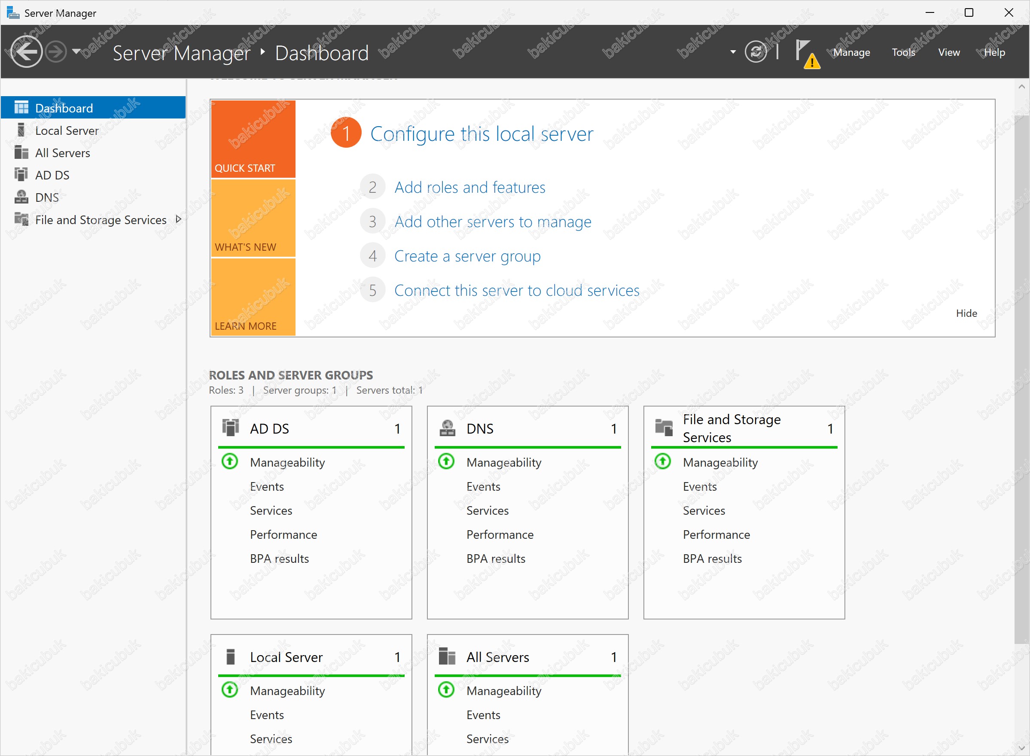This screenshot has height=756, width=1030.
Task: Open Events in the Local Server tile
Action: [267, 715]
